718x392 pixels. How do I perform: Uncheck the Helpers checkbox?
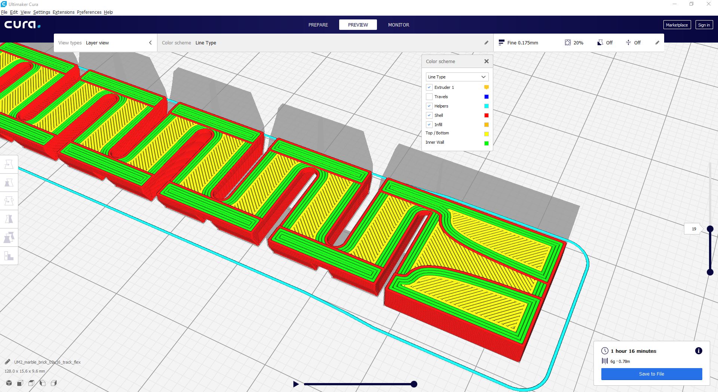pyautogui.click(x=429, y=106)
